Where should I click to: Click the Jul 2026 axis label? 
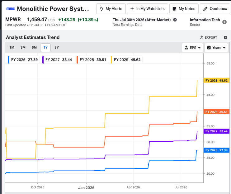[181, 187]
